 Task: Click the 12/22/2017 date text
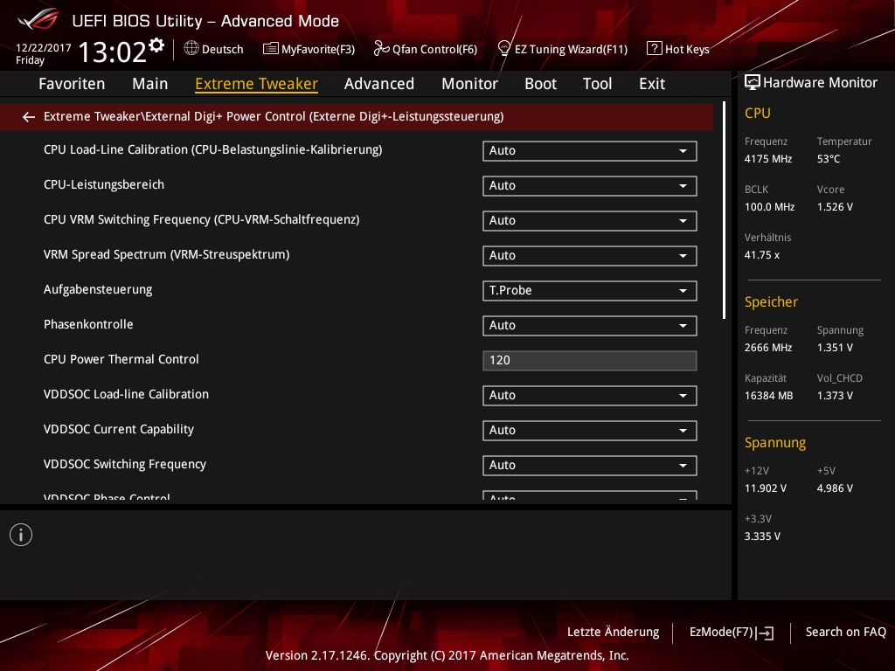(44, 48)
